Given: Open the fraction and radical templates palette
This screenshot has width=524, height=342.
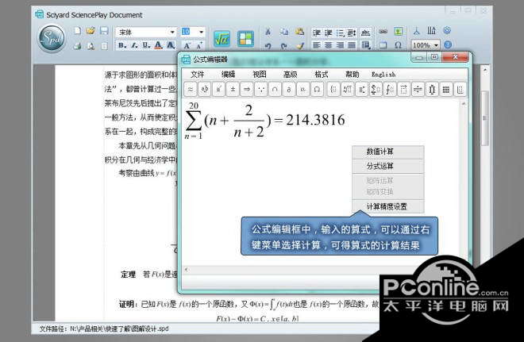Looking at the screenshot, I should click(x=347, y=90).
